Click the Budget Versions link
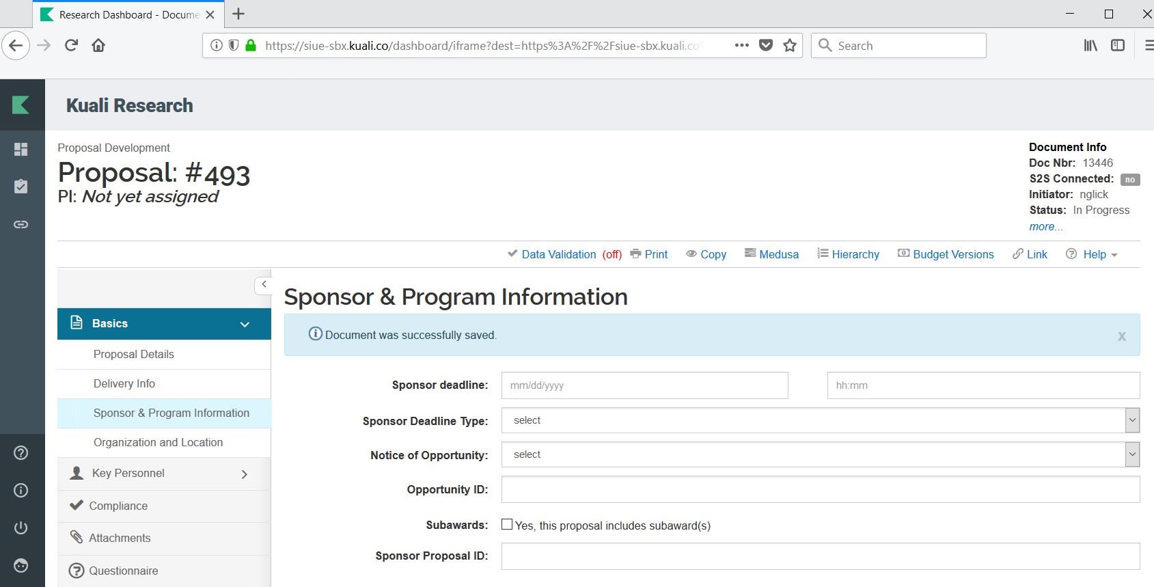This screenshot has width=1154, height=587. 952,254
